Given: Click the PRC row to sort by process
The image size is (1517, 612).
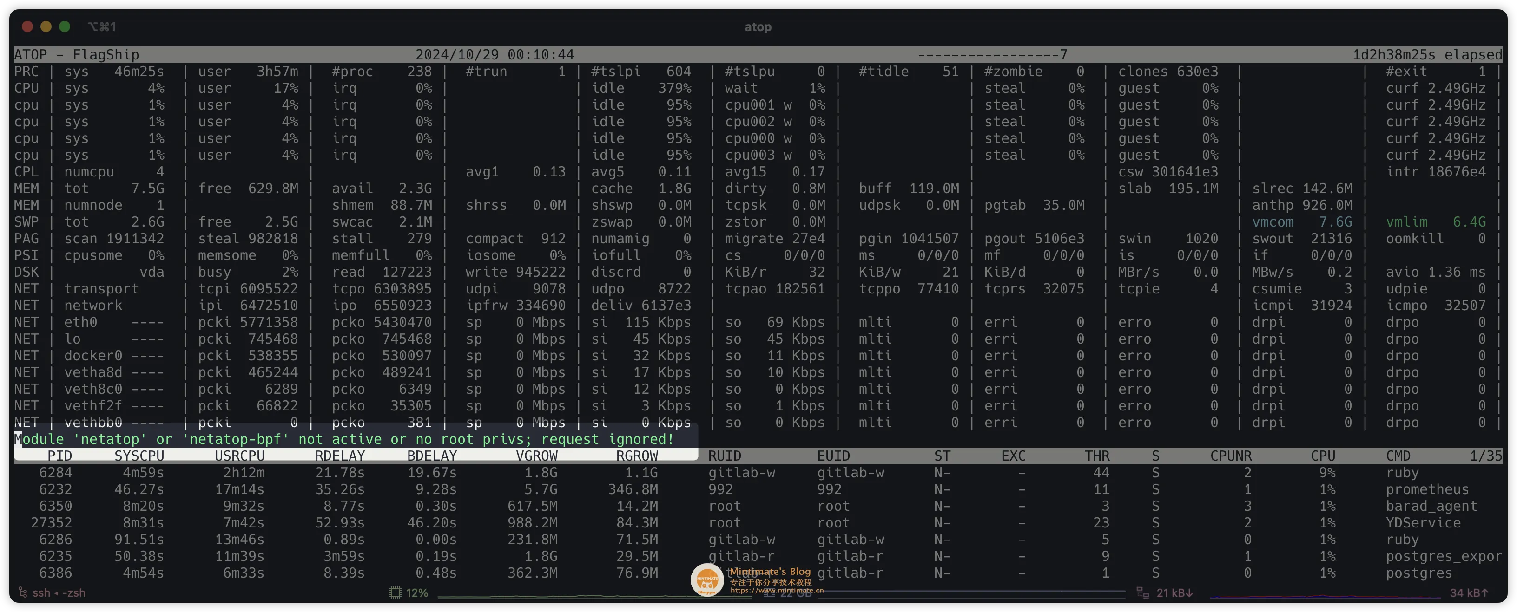Looking at the screenshot, I should (x=27, y=72).
